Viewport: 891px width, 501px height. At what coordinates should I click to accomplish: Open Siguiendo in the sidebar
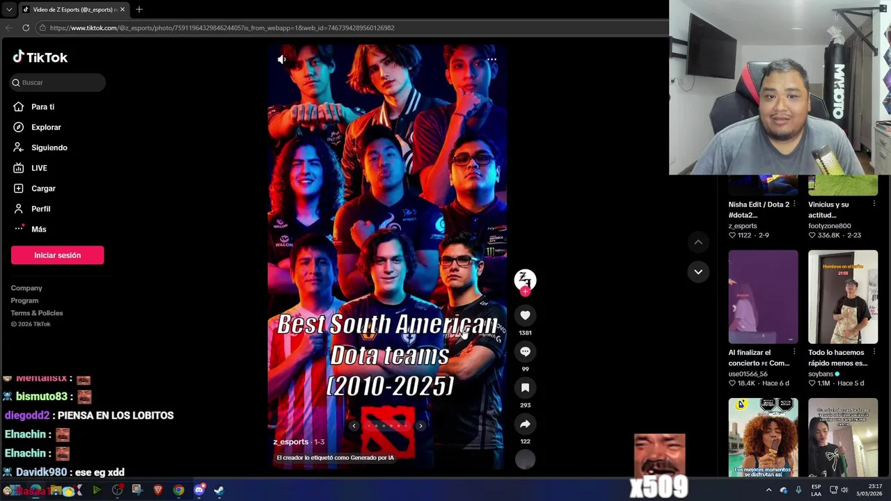pos(40,148)
